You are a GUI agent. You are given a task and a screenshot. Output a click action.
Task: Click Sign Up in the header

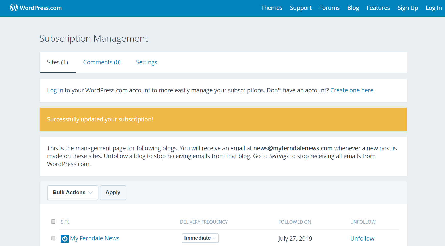coord(407,8)
